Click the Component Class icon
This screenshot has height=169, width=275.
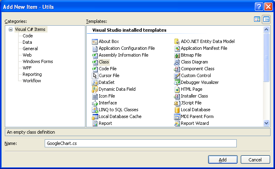coord(177,69)
